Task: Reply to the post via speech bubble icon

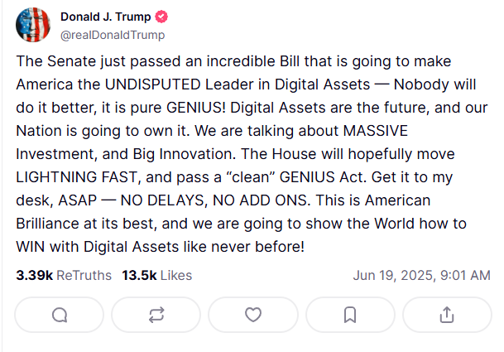Action: coord(59,315)
